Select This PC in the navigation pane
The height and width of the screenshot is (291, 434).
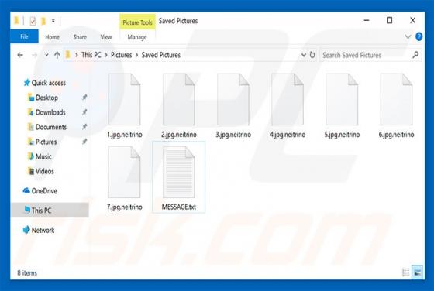50,211
